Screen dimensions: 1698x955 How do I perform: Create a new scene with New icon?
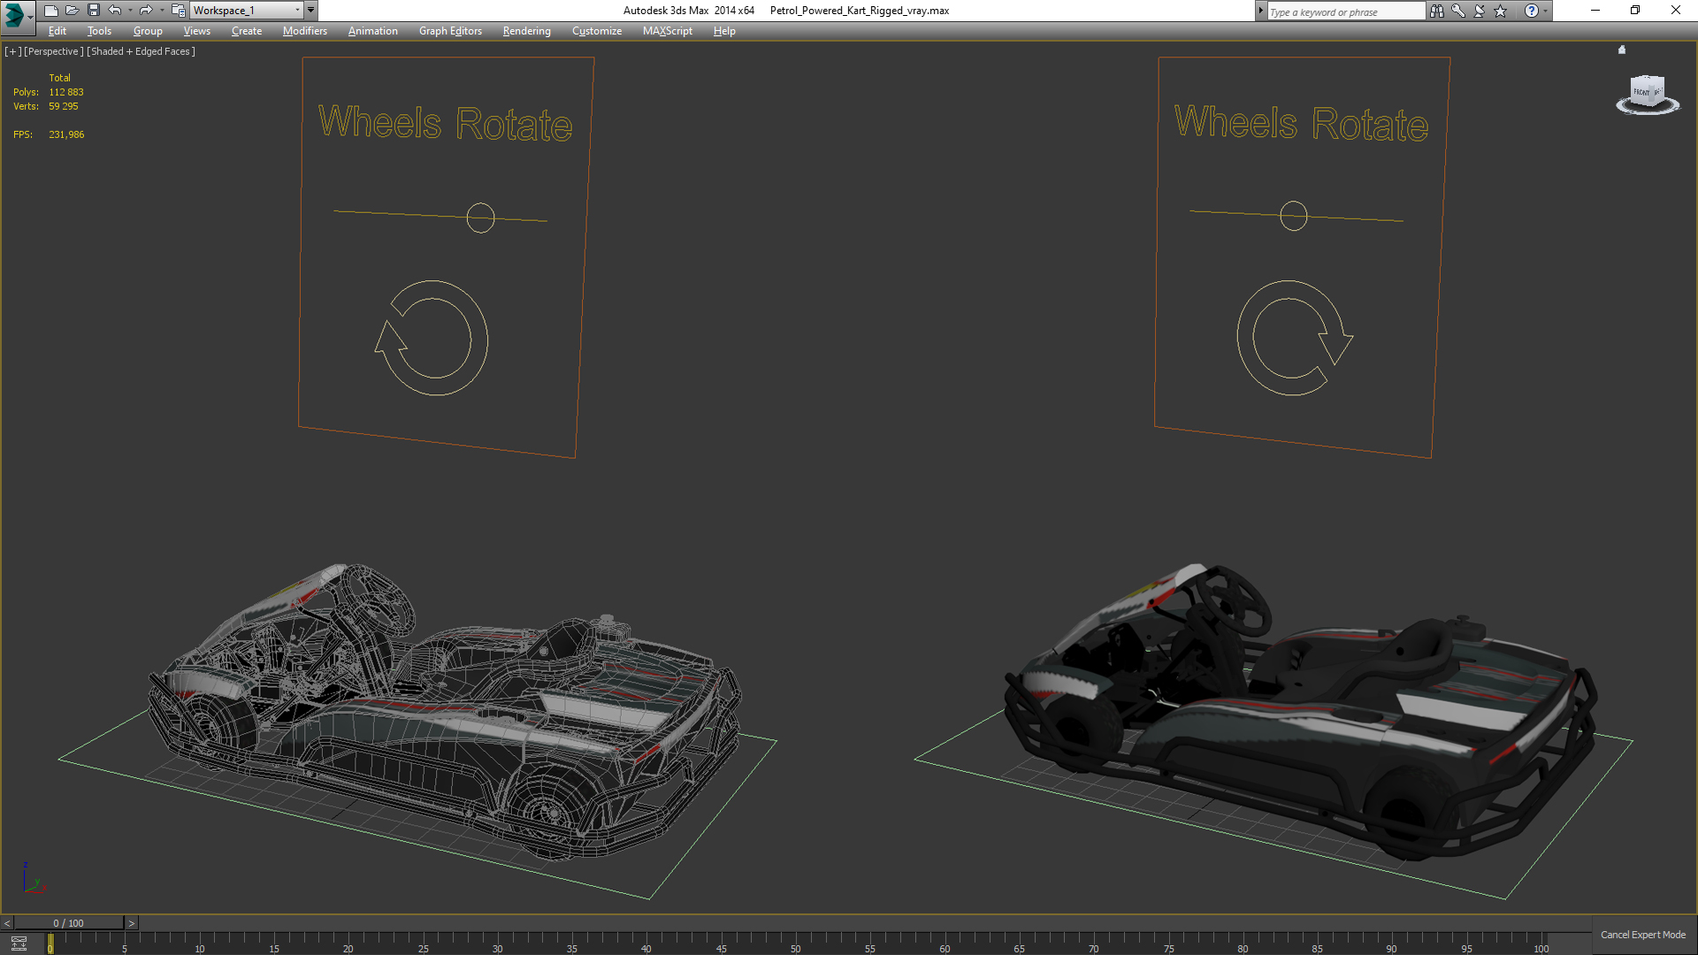[x=50, y=11]
